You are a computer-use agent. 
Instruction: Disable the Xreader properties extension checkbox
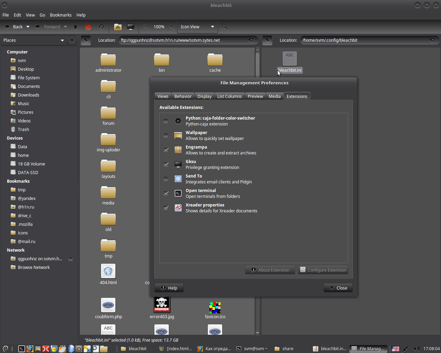(x=166, y=208)
